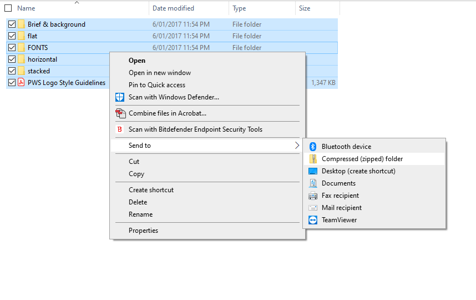Select Create shortcut
The image size is (476, 300).
pos(207,190)
